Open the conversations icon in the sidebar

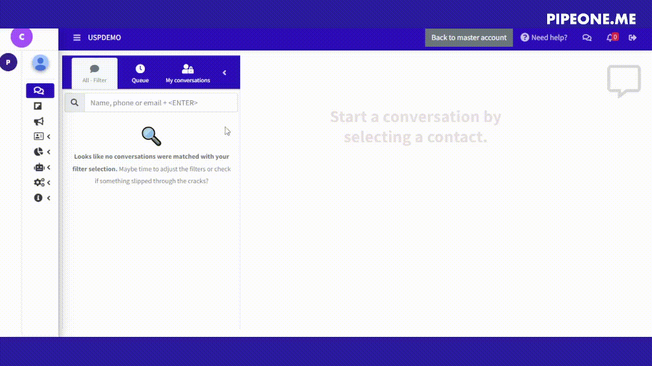point(39,90)
